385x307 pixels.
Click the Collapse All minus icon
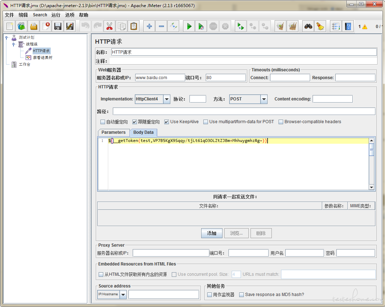tap(161, 26)
